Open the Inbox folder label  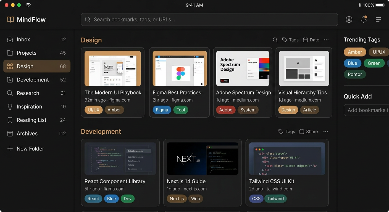click(x=23, y=39)
